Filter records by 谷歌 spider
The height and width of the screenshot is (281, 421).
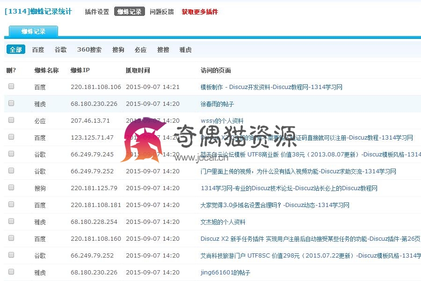[60, 50]
